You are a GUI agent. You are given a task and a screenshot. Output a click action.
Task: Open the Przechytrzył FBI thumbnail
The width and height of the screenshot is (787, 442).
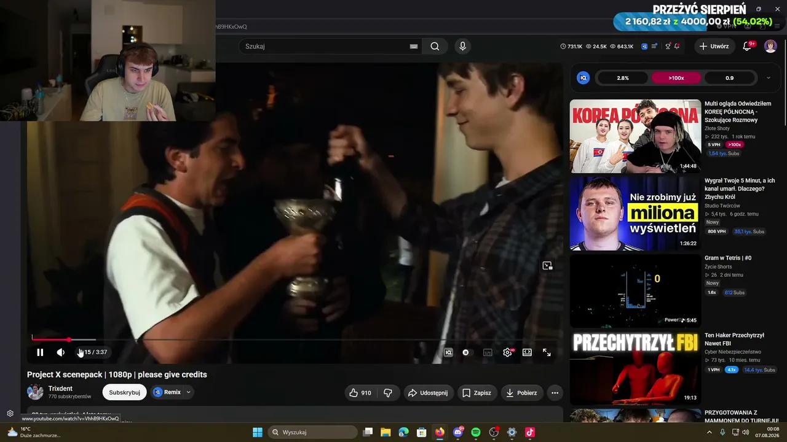[635, 368]
